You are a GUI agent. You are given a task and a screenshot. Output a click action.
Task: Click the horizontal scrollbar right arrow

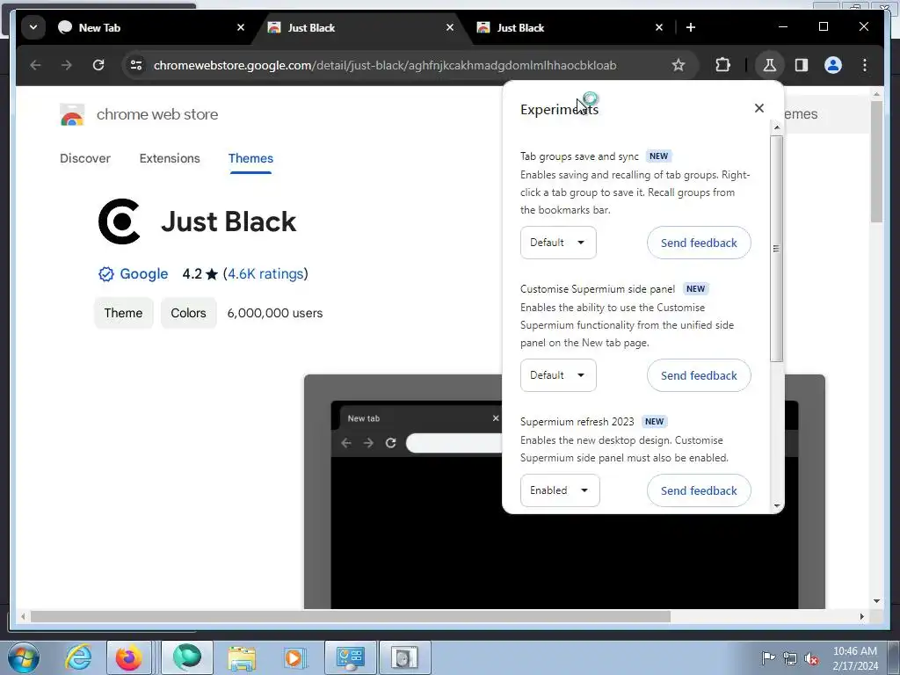pos(861,616)
